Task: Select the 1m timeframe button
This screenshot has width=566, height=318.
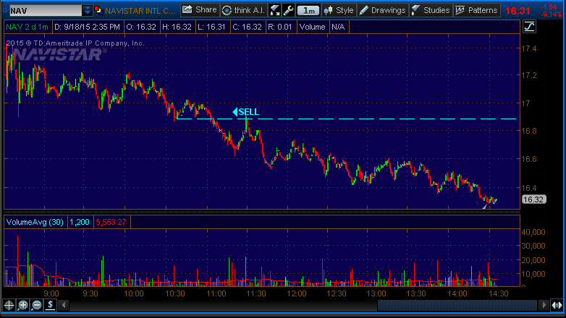Action: pyautogui.click(x=309, y=10)
